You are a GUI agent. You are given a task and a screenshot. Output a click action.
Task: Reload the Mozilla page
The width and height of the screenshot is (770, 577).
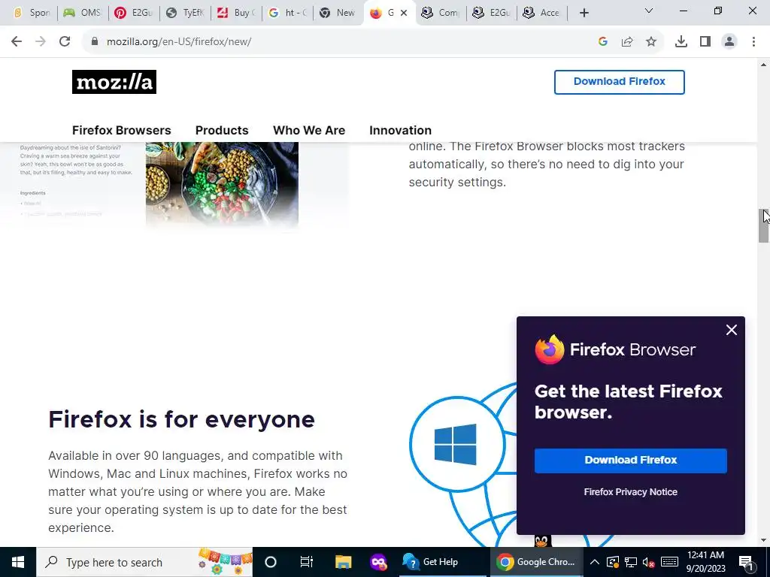[65, 42]
